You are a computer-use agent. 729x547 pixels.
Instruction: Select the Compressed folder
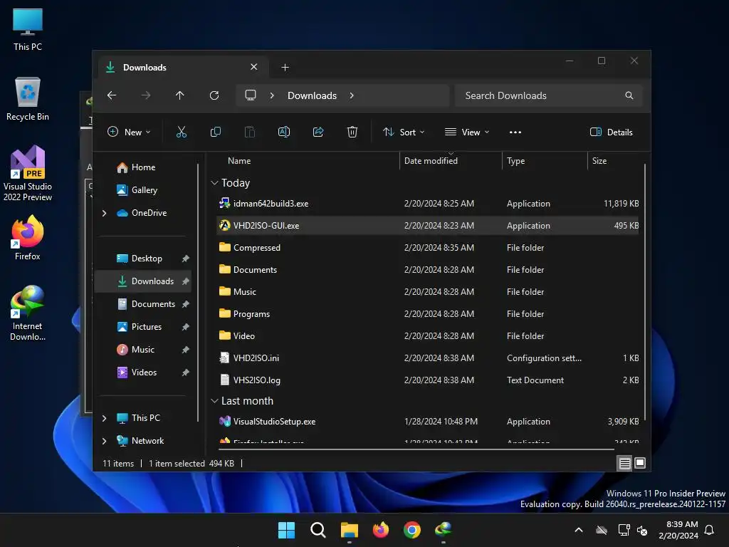[428, 247]
